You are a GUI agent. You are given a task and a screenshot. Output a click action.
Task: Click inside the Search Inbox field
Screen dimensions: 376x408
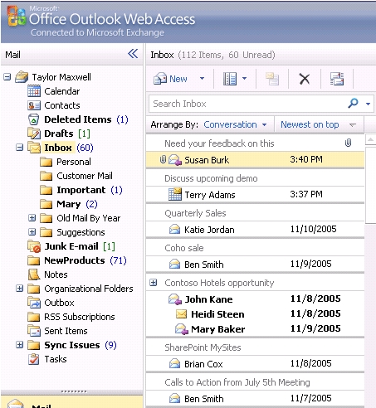click(247, 104)
